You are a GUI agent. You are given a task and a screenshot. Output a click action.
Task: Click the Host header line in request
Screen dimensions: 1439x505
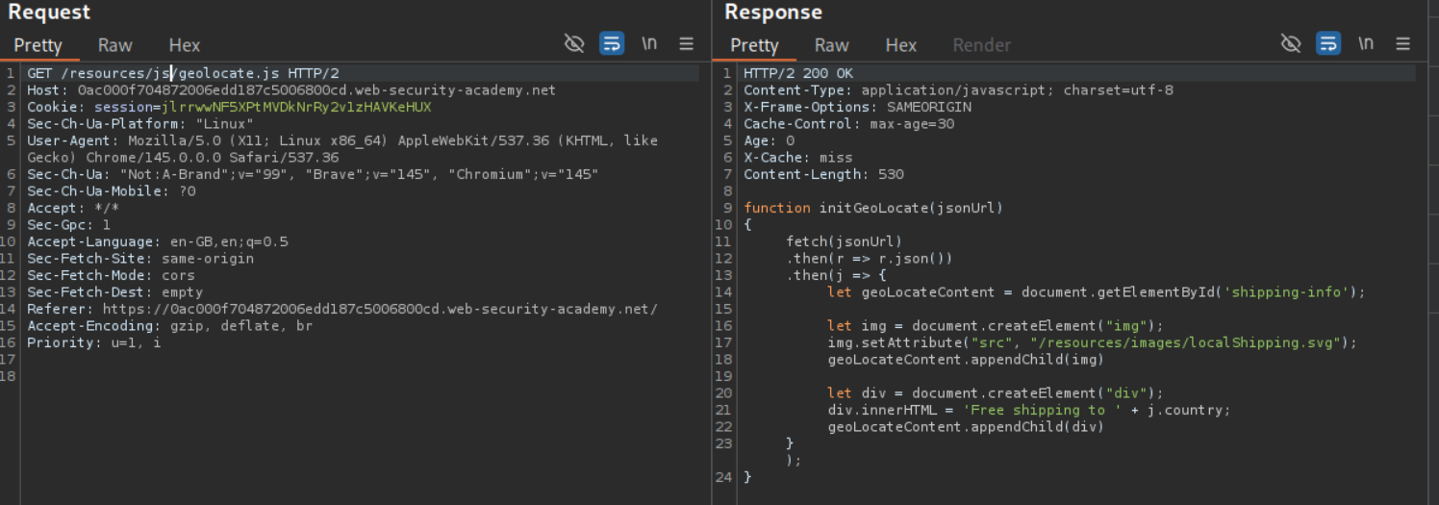click(290, 90)
